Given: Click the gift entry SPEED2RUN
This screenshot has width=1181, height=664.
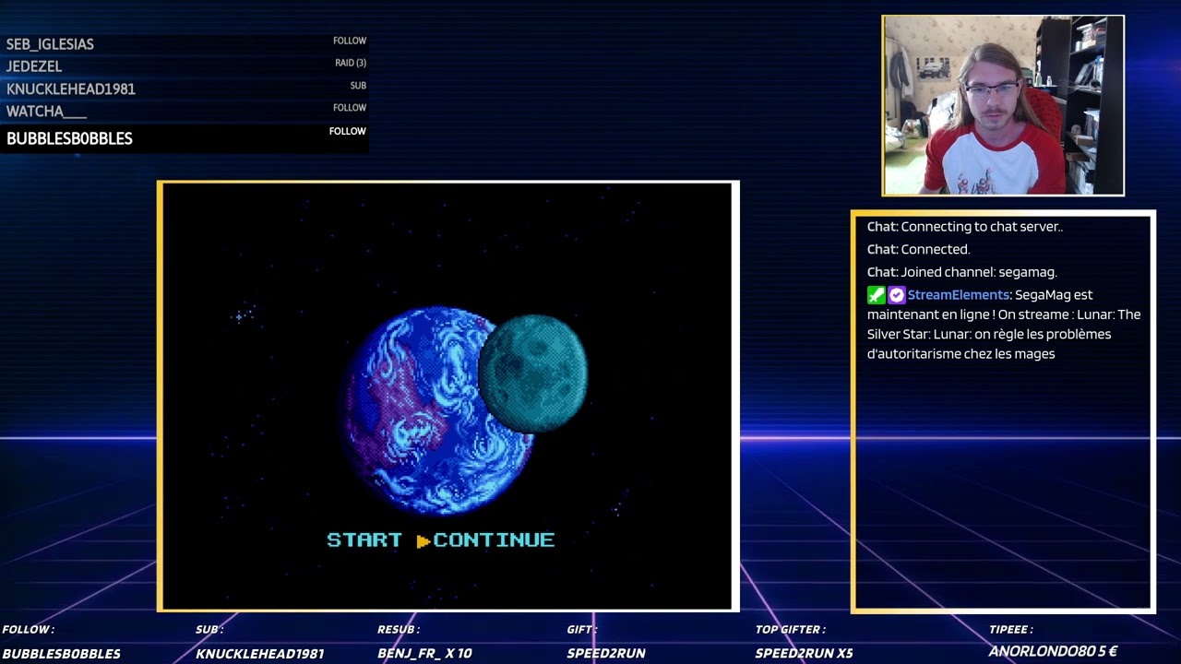Looking at the screenshot, I should pos(606,654).
